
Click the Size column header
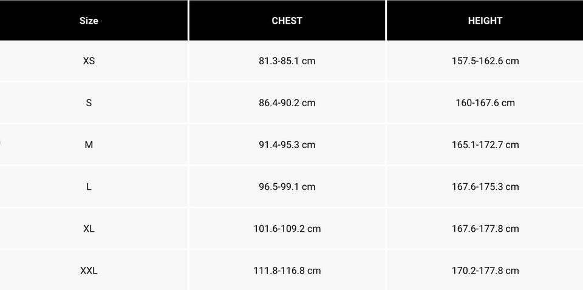(x=89, y=21)
